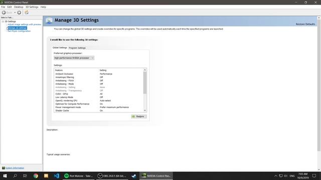
Task: Open the Action Center notifications icon
Action: (x=314, y=175)
